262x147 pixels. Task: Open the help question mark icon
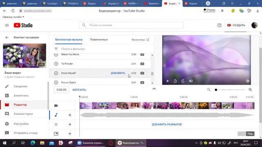pos(219,25)
